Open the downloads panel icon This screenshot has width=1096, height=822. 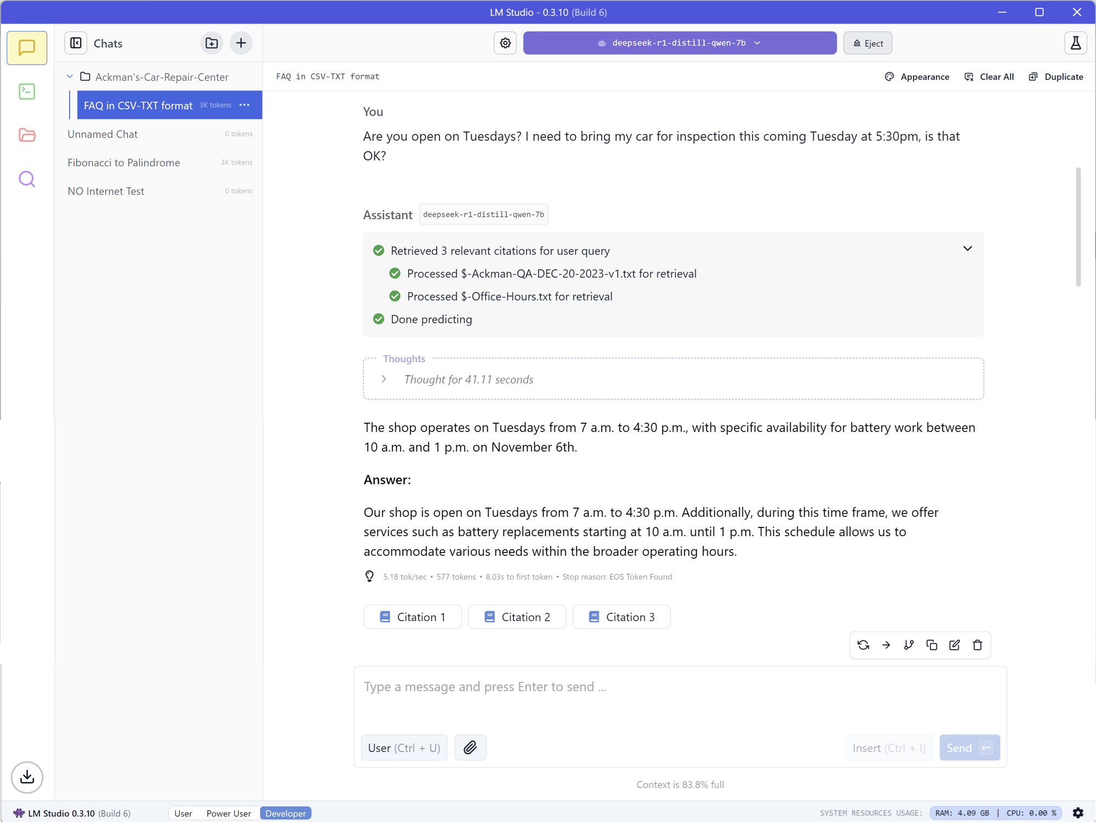click(27, 777)
